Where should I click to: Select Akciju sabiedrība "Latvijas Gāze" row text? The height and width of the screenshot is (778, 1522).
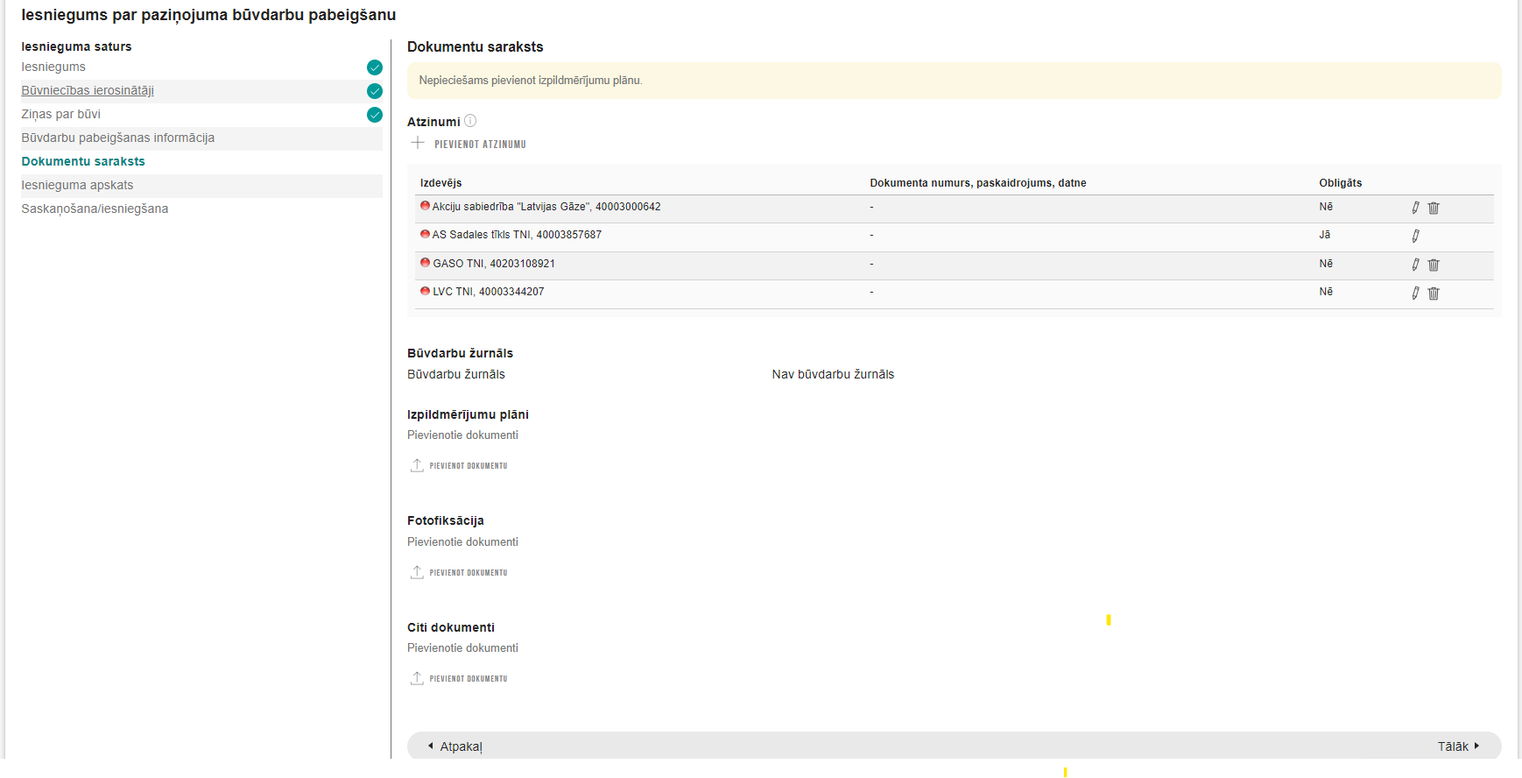click(x=546, y=207)
